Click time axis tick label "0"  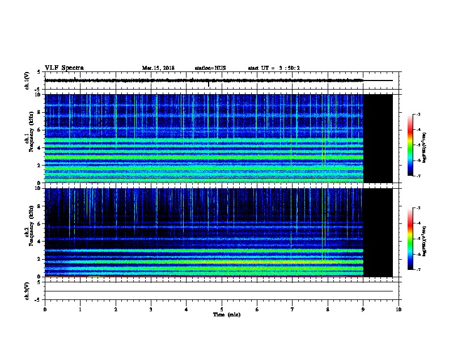(x=45, y=309)
